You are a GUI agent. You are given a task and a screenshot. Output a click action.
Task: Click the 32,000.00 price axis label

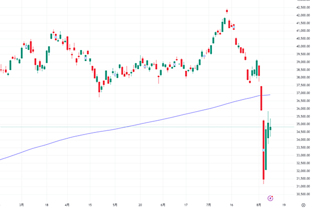tap(303, 171)
